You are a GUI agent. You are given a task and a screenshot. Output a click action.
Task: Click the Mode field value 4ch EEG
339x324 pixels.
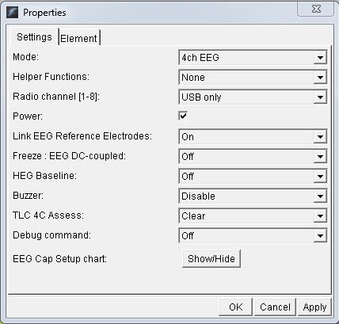200,58
